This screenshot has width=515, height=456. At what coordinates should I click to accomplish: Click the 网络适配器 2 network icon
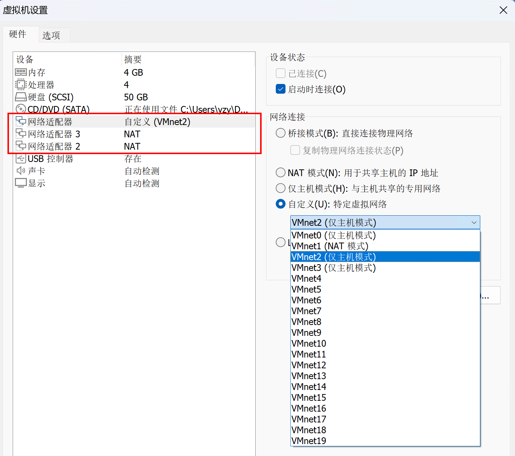(x=21, y=146)
